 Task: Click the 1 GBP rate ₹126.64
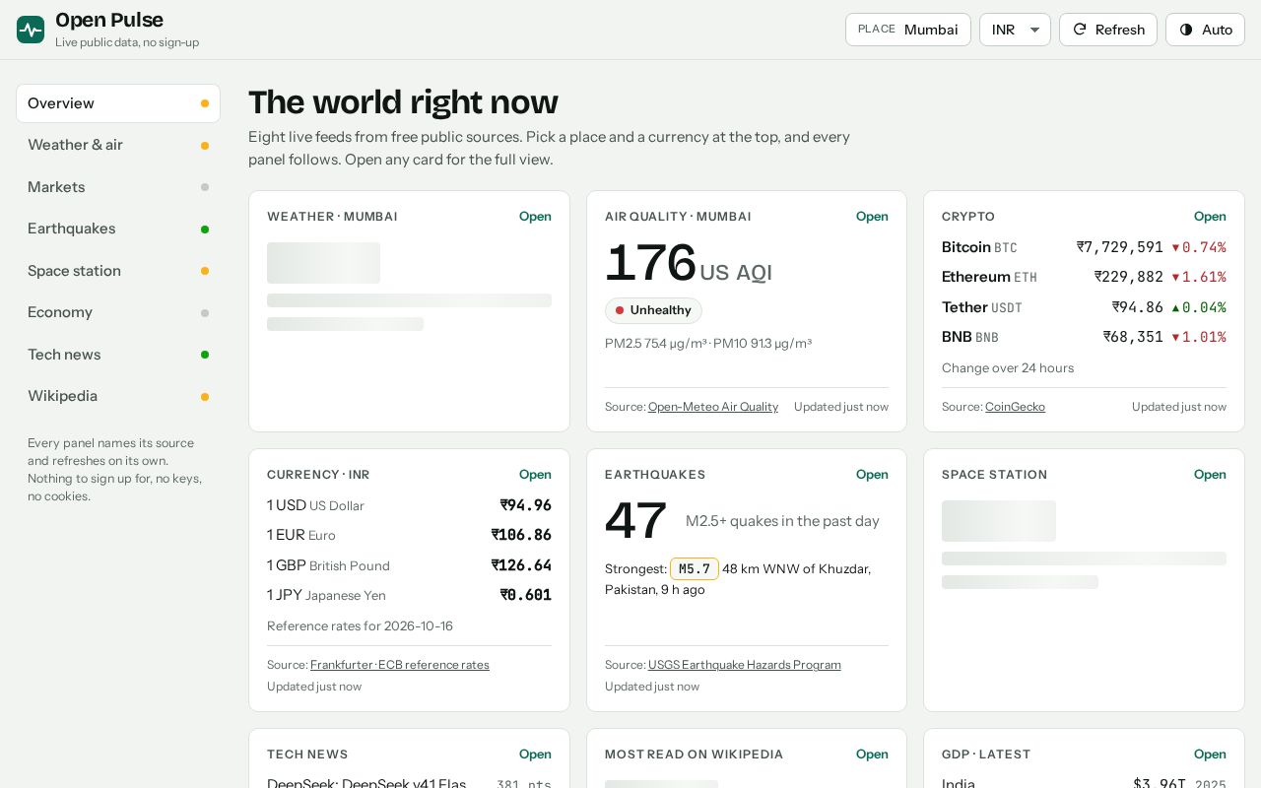pyautogui.click(x=521, y=565)
